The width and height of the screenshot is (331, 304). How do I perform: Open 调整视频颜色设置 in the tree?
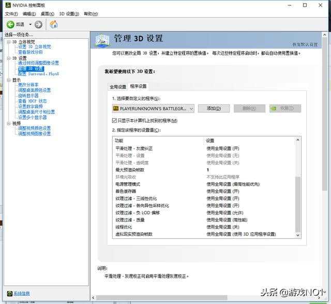pyautogui.click(x=35, y=128)
